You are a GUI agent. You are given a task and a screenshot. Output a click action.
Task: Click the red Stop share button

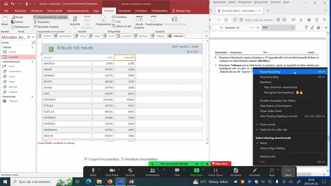(x=221, y=164)
